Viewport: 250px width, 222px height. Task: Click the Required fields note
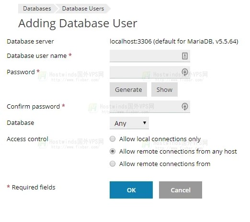click(31, 187)
